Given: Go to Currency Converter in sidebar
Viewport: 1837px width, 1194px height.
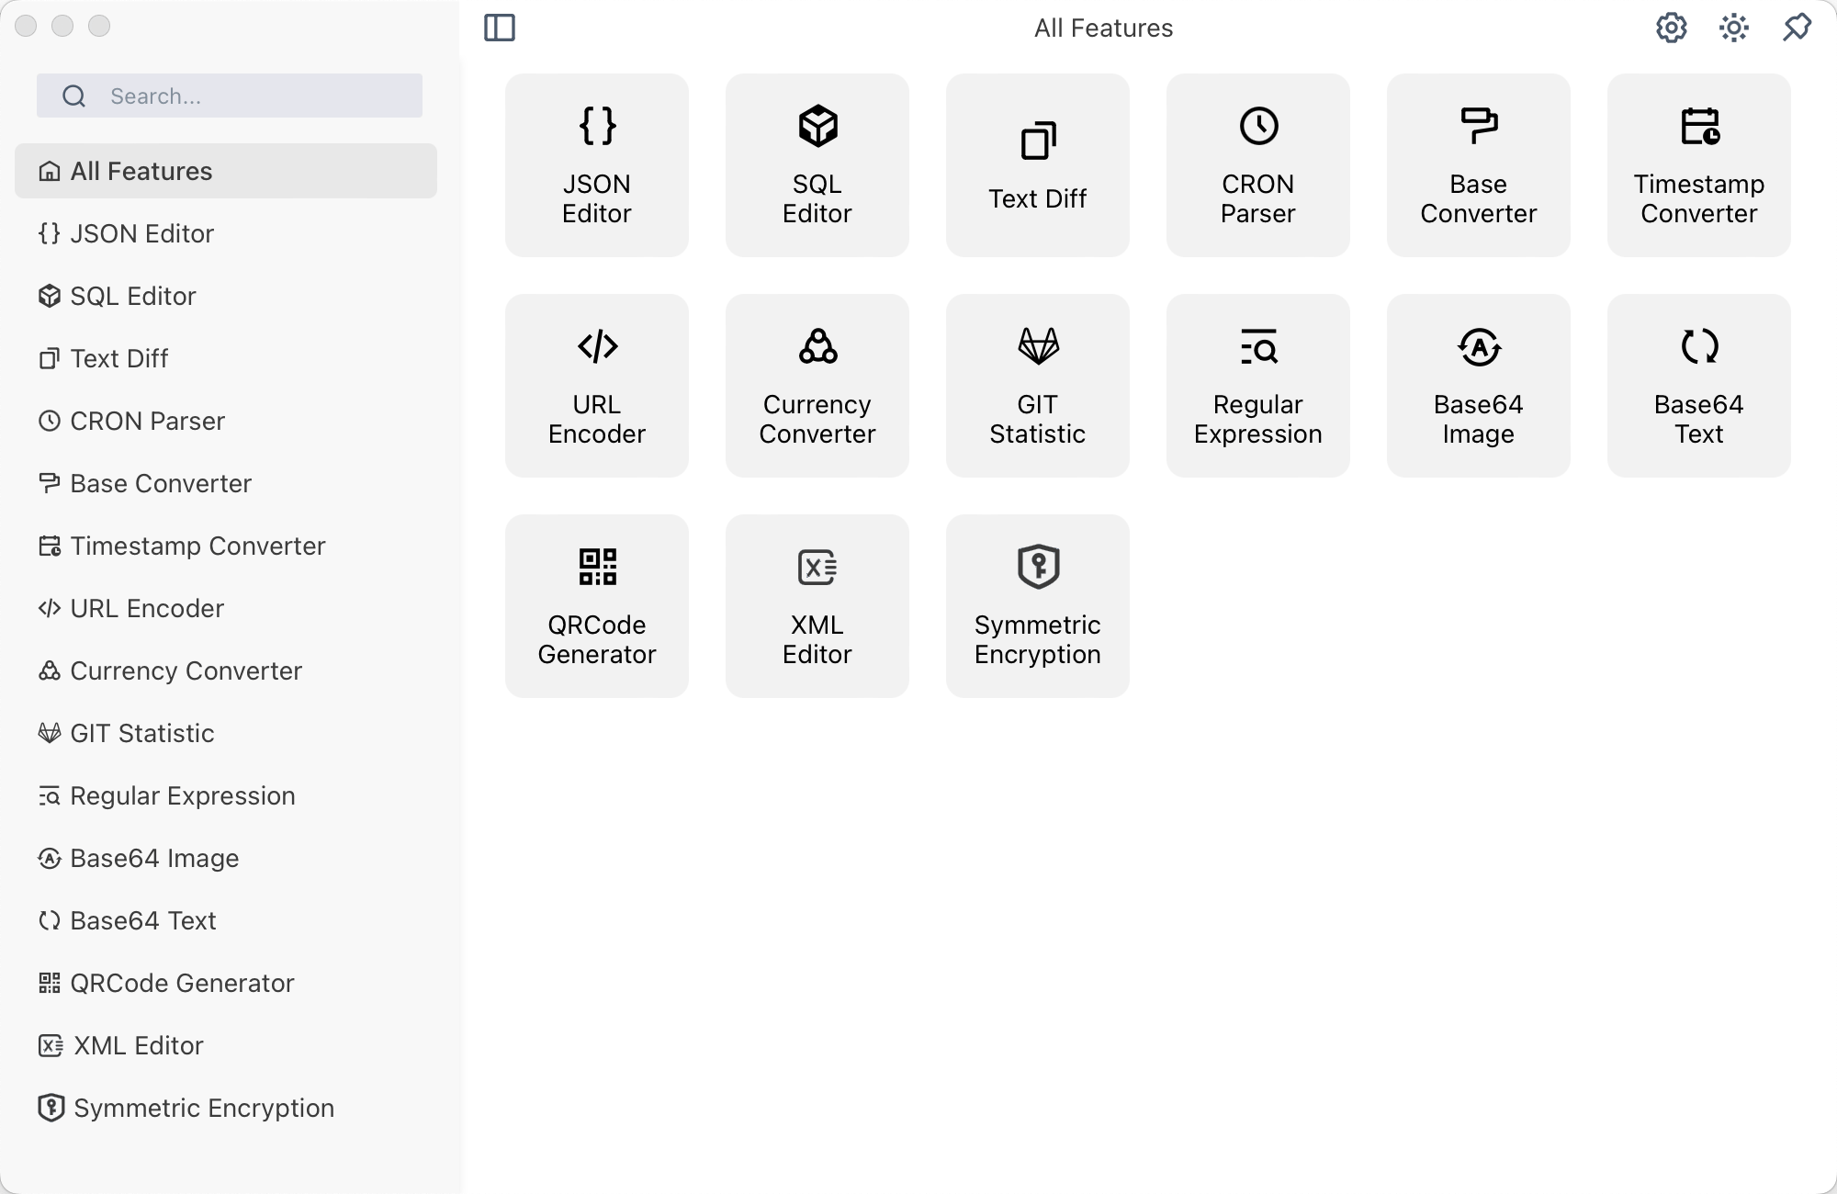Looking at the screenshot, I should [x=186, y=670].
